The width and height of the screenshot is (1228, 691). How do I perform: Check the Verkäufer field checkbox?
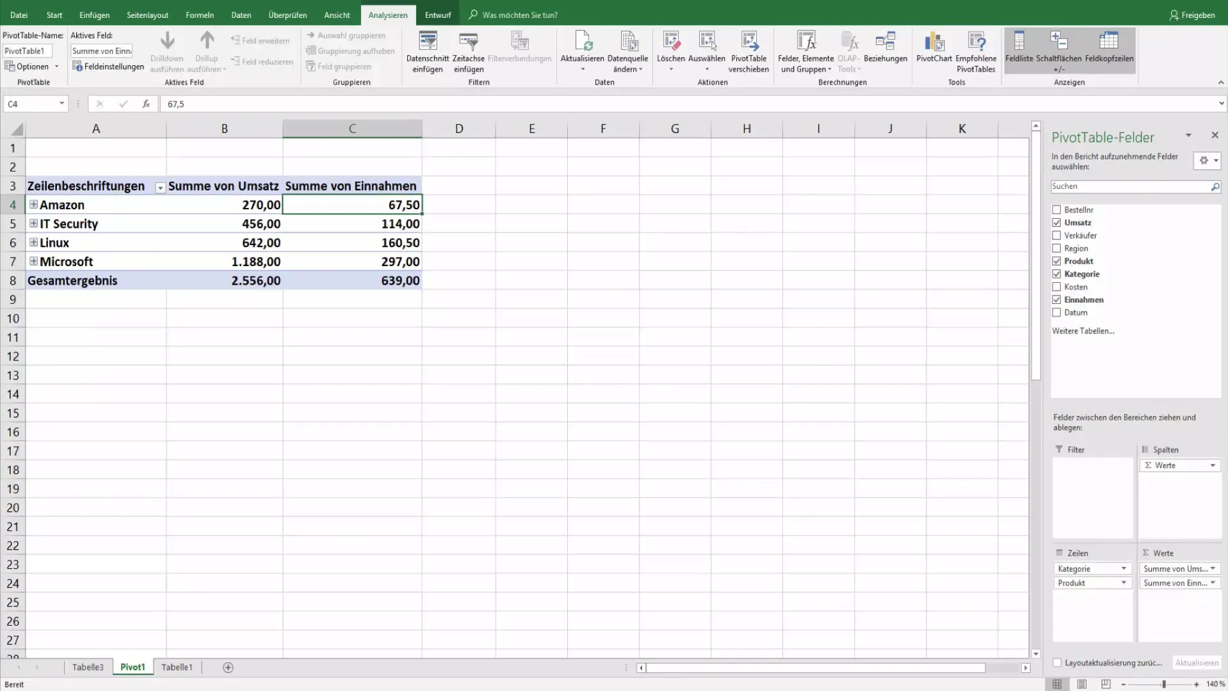click(1056, 235)
